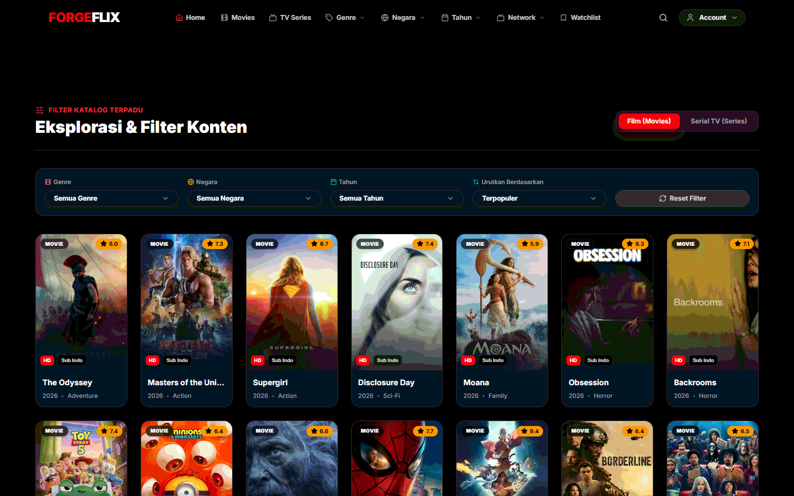Screen dimensions: 794x496
Task: Click the HD badge on Disclosure Day
Action: tap(363, 360)
